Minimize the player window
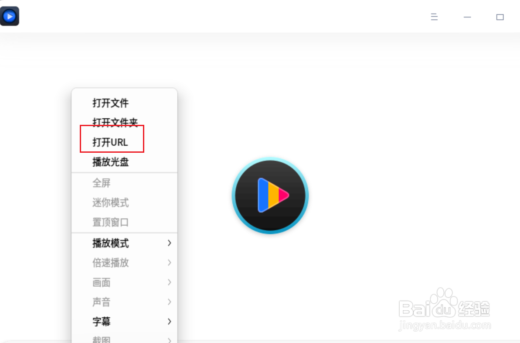This screenshot has height=343, width=520. click(x=467, y=17)
